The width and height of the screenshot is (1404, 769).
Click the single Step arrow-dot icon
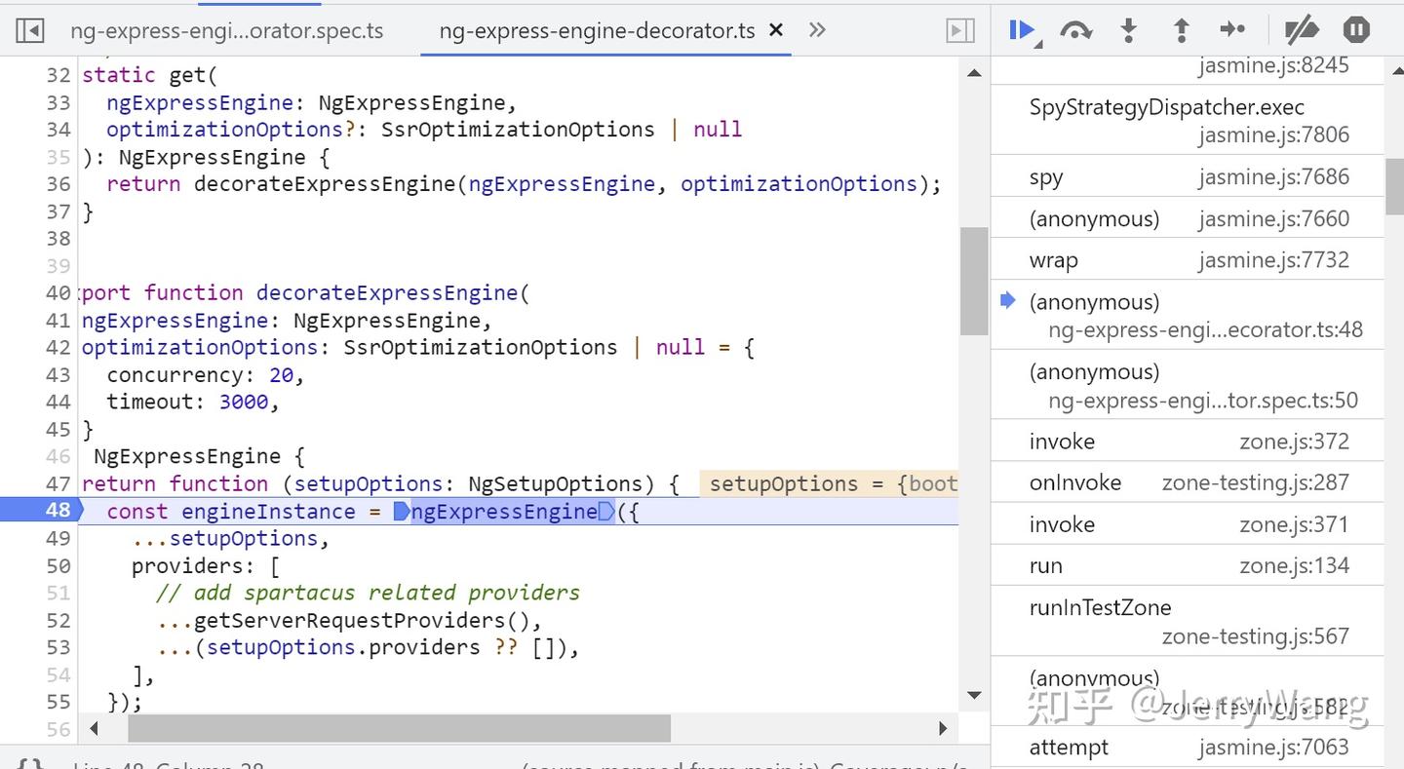(x=1233, y=29)
